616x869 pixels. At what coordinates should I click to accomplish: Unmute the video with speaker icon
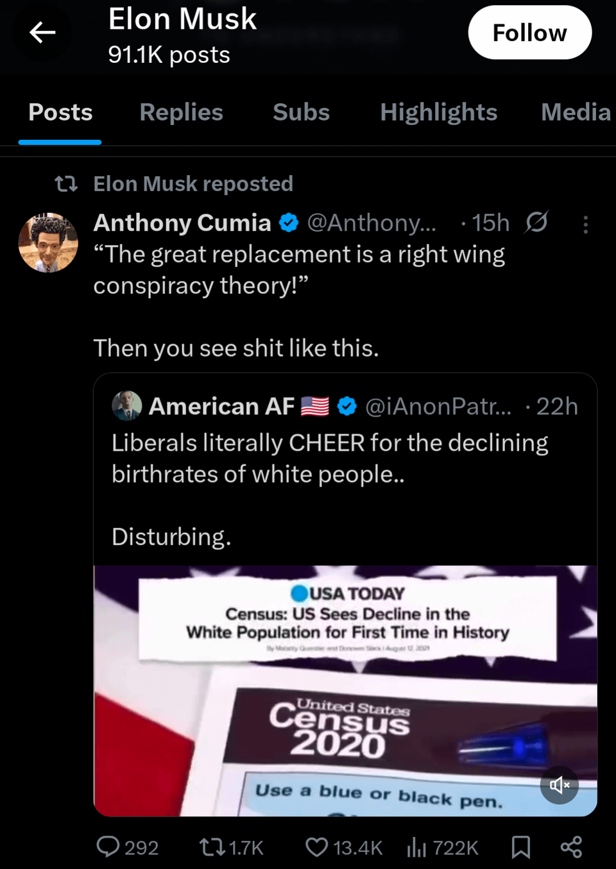point(559,785)
